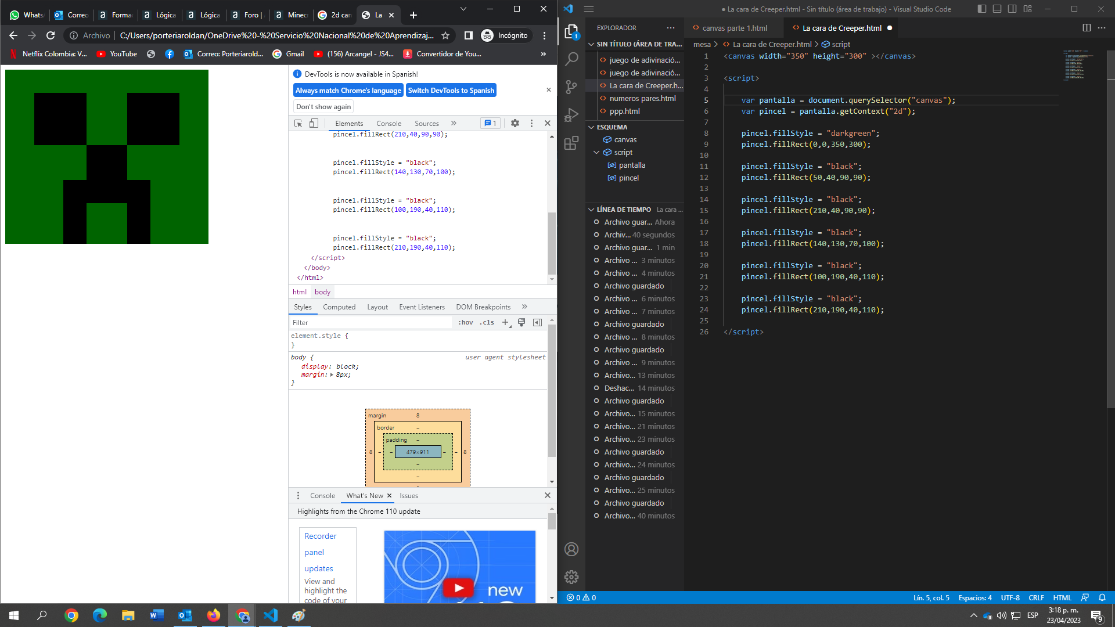Customize layout in VS Code title bar
This screenshot has height=627, width=1115.
[x=1028, y=9]
